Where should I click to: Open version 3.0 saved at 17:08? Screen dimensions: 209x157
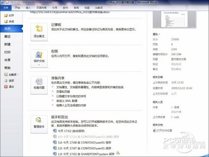pos(84,142)
